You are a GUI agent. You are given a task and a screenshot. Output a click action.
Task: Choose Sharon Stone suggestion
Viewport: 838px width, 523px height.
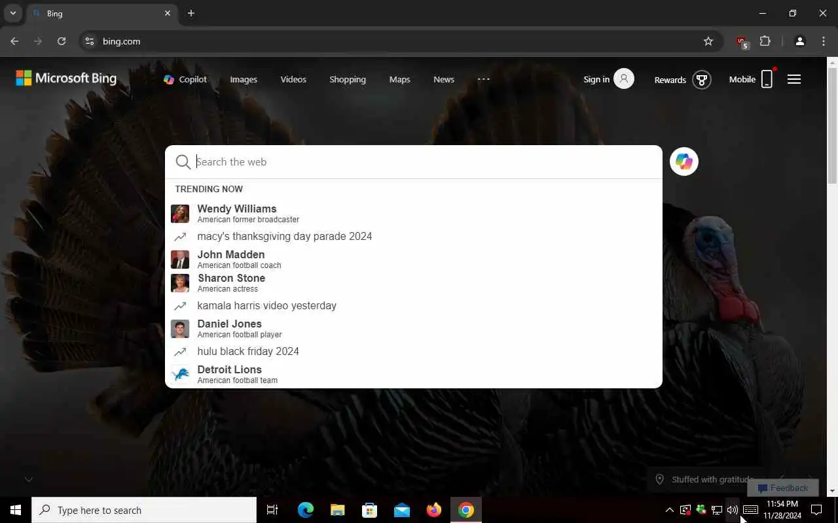click(x=414, y=282)
